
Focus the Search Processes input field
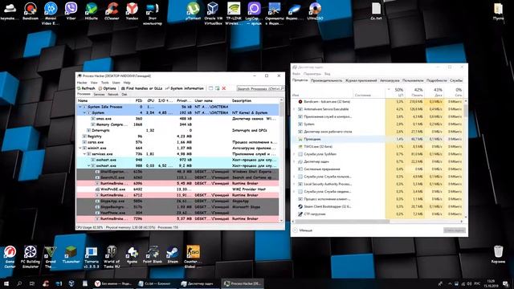260,88
